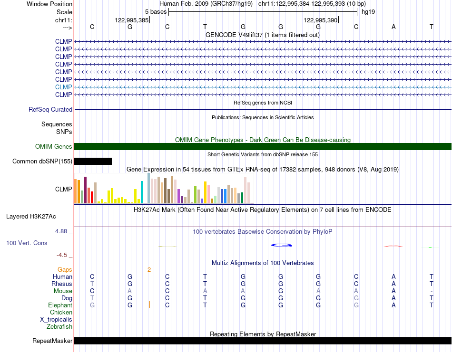The image size is (452, 352).
Task: Click the 100 Vert. Cons label
Action: [27, 243]
